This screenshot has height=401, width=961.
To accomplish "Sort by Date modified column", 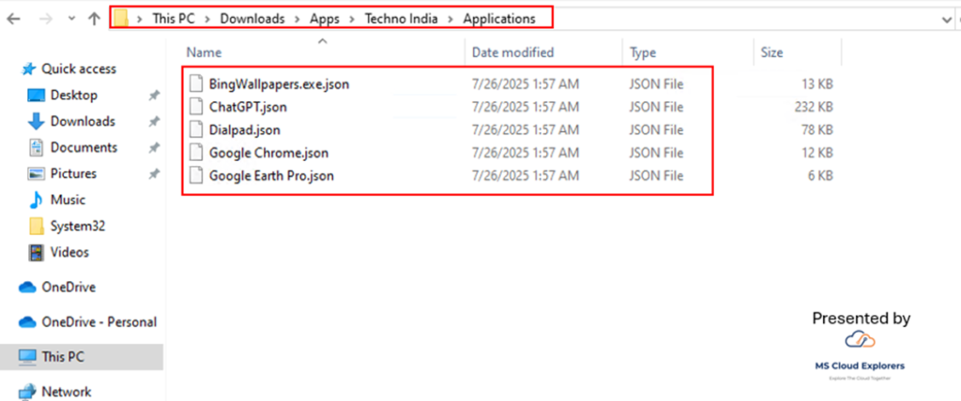I will [512, 52].
